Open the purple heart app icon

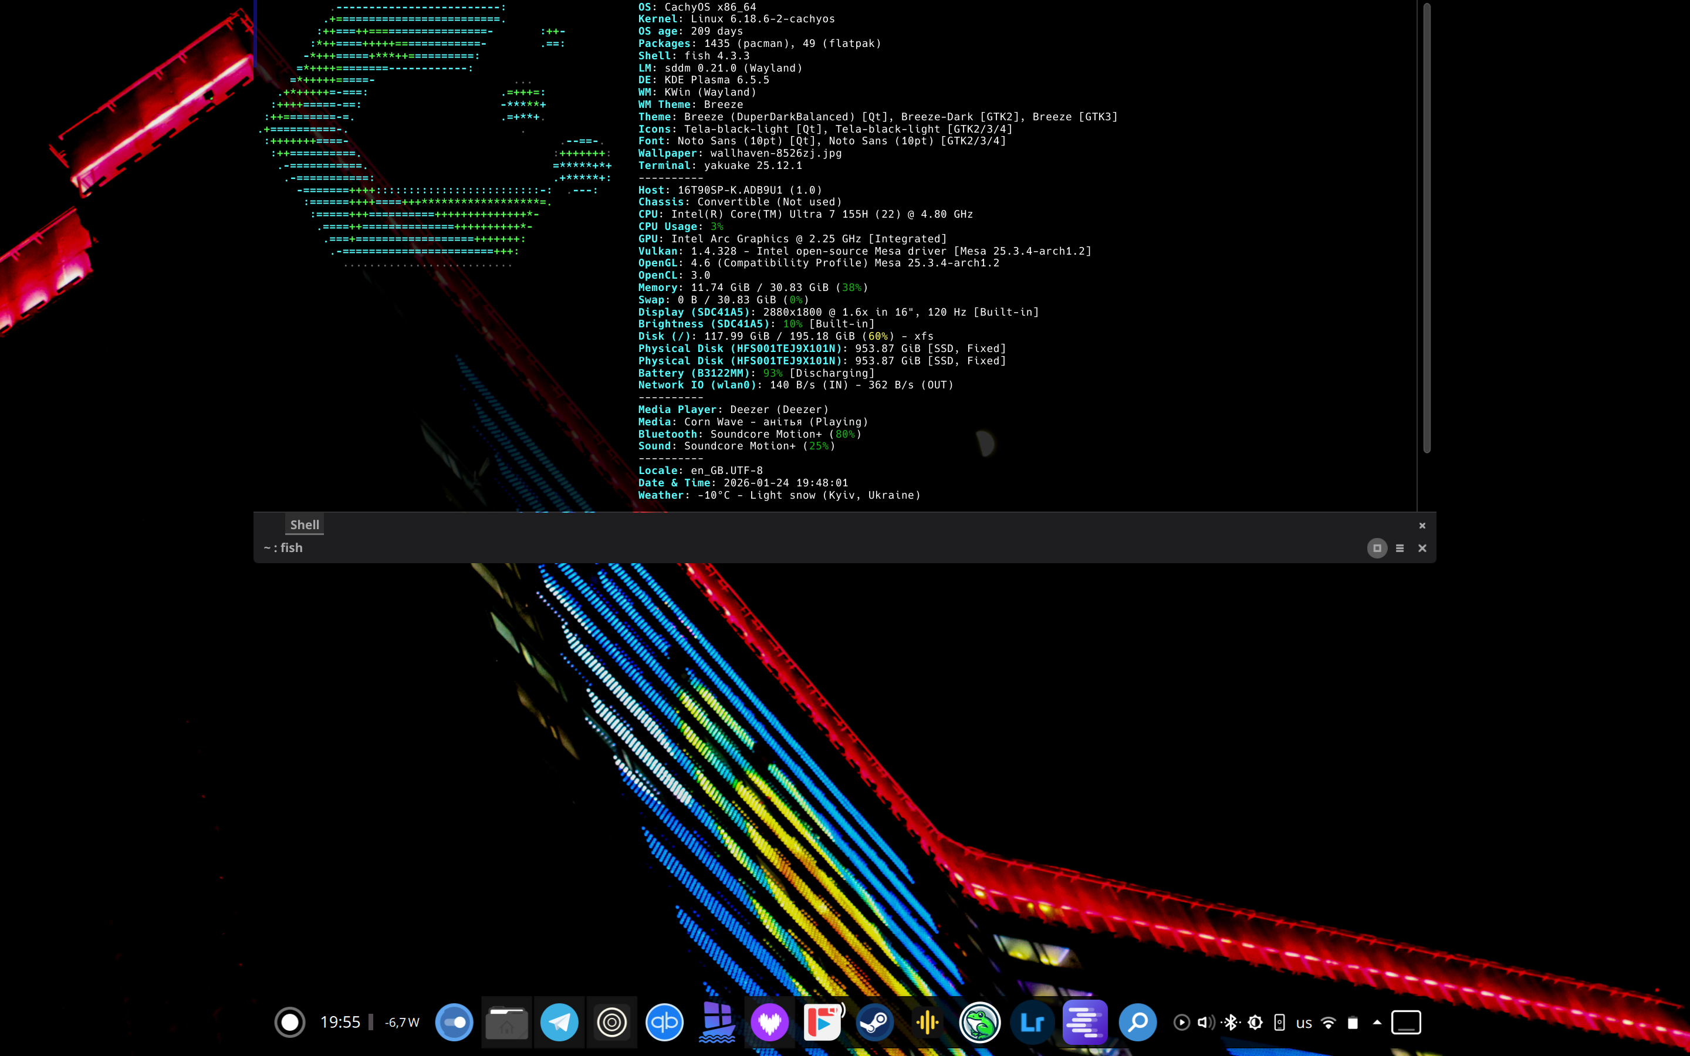tap(769, 1023)
